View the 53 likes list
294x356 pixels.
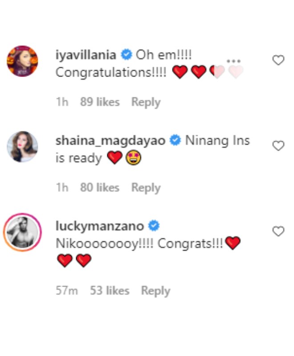pos(110,291)
